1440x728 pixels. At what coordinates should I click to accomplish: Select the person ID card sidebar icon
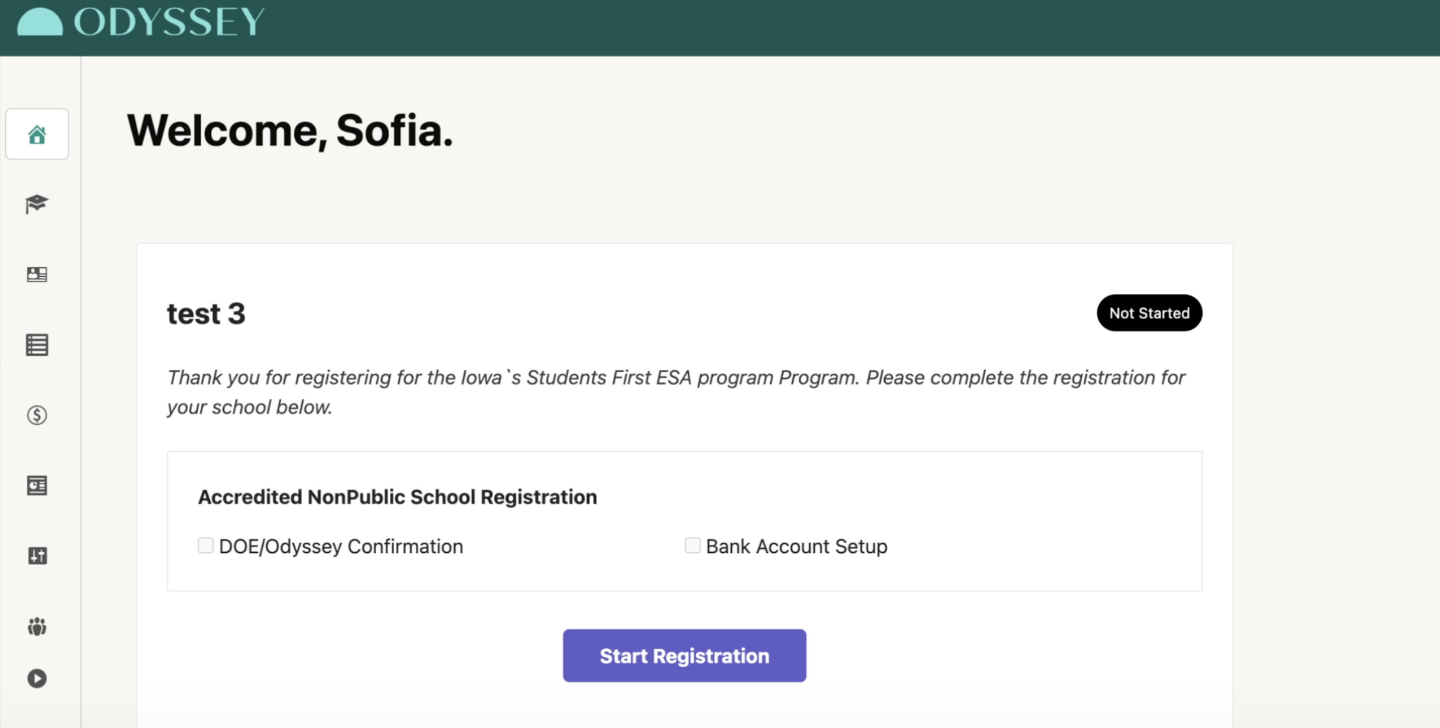37,274
